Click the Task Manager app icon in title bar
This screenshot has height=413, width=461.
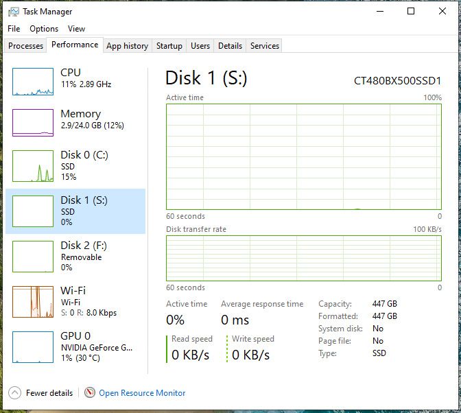tap(14, 12)
